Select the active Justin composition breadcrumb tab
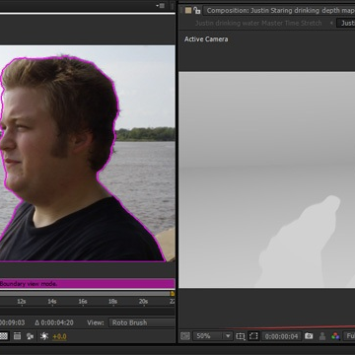 coord(347,23)
